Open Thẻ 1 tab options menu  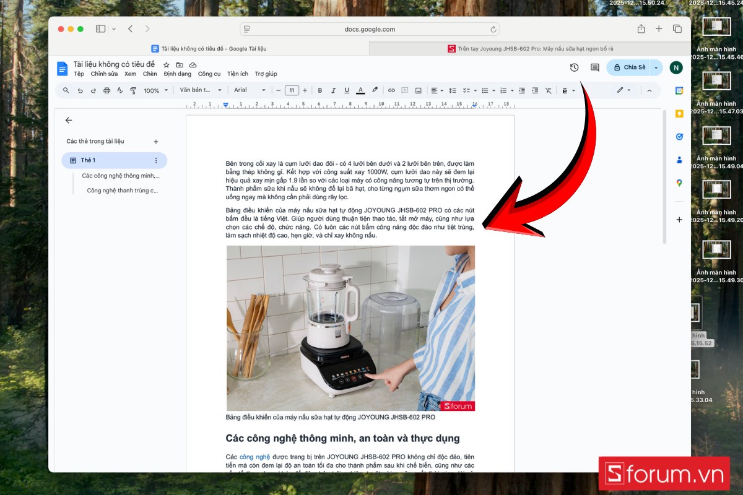coord(155,160)
